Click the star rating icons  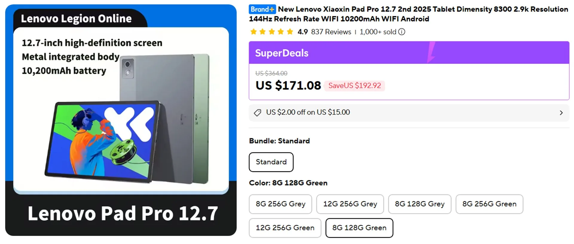click(271, 32)
